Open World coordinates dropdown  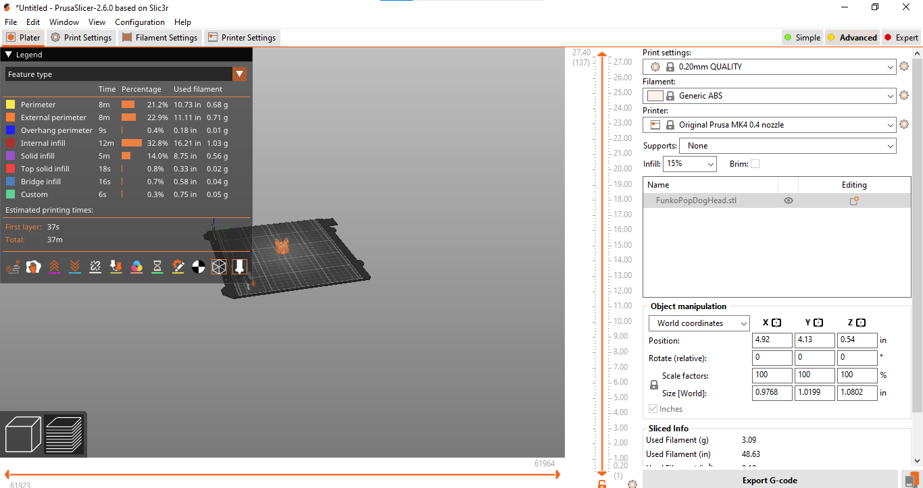pyautogui.click(x=699, y=323)
